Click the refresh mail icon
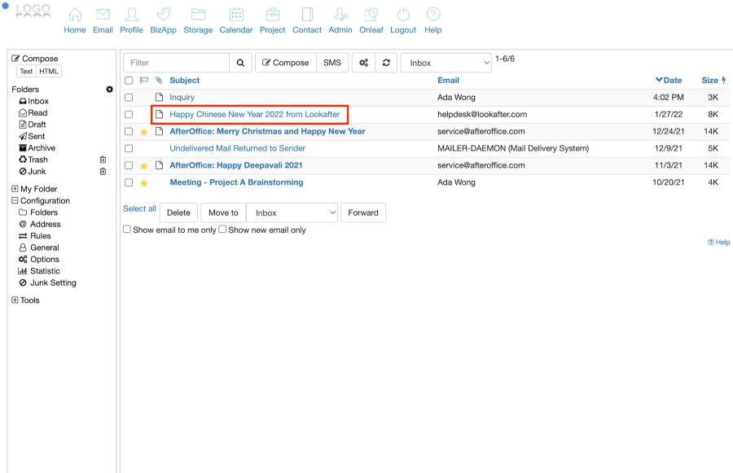Image resolution: width=733 pixels, height=473 pixels. (x=386, y=63)
